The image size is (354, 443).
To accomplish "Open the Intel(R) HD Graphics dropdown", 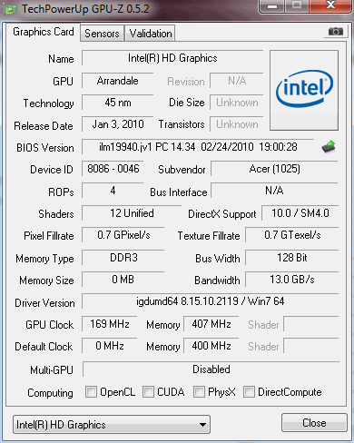I will (x=112, y=424).
